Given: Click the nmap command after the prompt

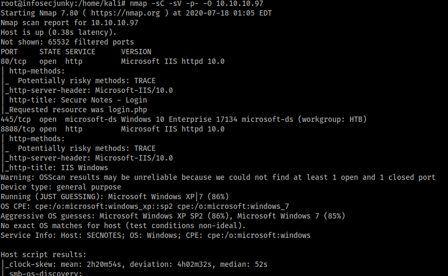Looking at the screenshot, I should click(x=197, y=4).
